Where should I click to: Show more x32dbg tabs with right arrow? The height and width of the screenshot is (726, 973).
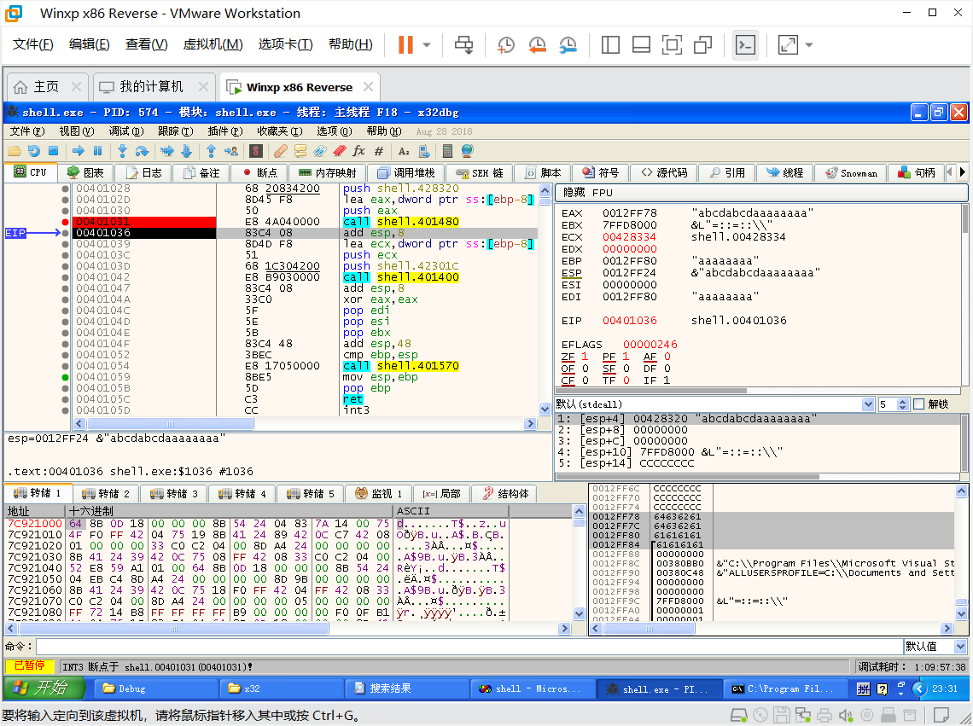(x=963, y=171)
